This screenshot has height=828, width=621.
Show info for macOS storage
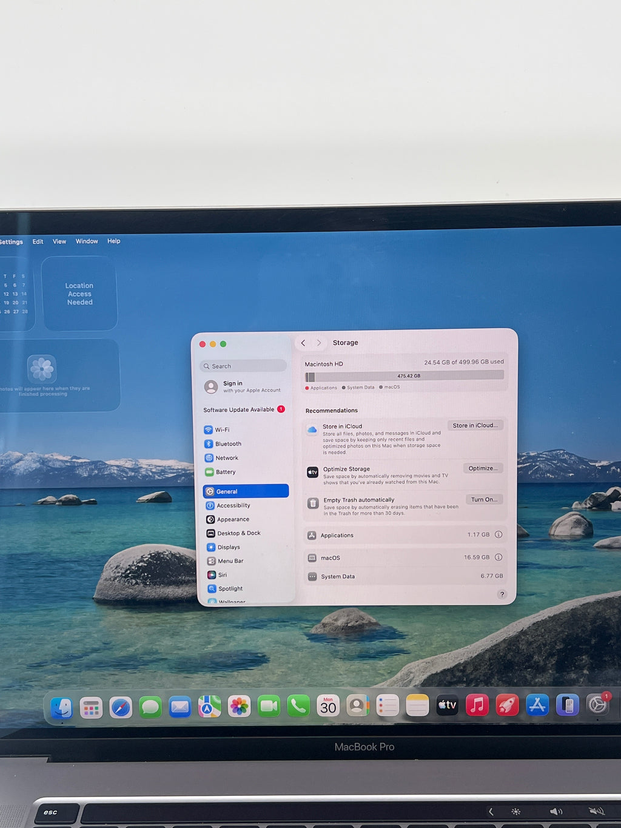pyautogui.click(x=498, y=557)
